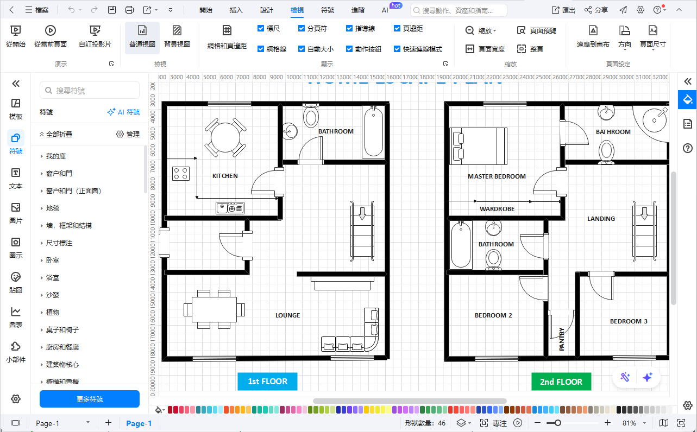Viewport: 697px width, 432px height.
Task: Click the 更多符號 button
Action: [90, 399]
